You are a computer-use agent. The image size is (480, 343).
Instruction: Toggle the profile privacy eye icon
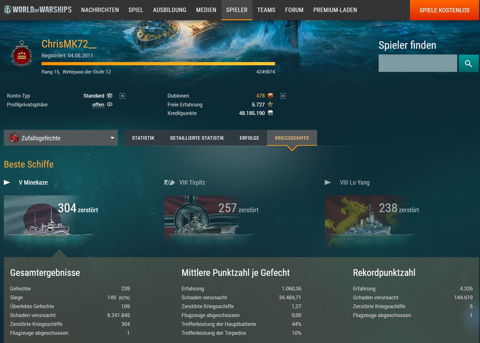(x=110, y=104)
